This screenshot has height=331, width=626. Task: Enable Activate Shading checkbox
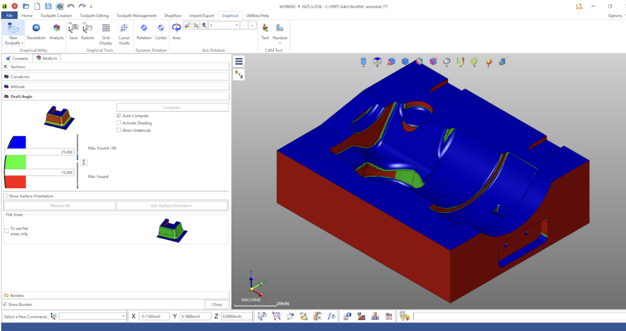click(119, 123)
